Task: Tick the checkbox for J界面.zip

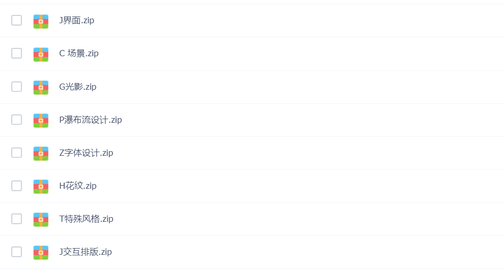Action: 17,20
